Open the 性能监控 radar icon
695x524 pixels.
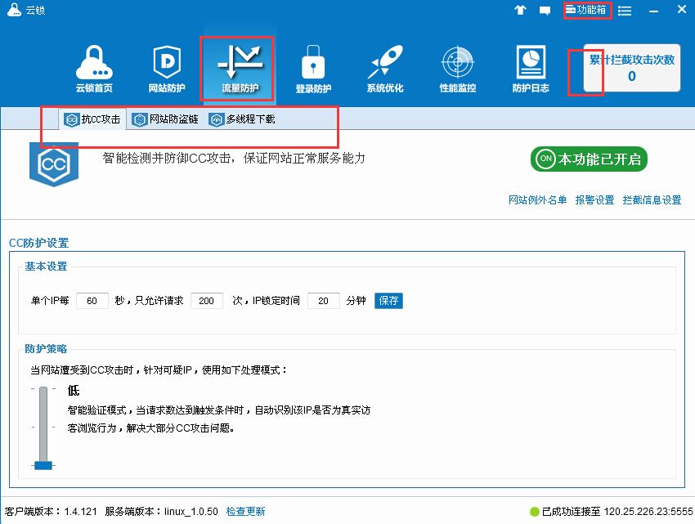tap(457, 68)
